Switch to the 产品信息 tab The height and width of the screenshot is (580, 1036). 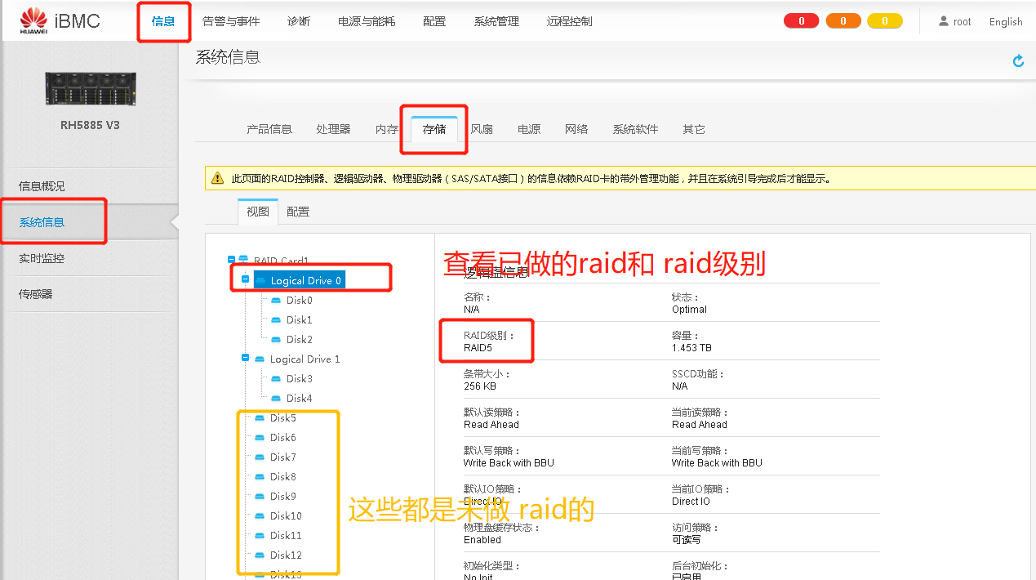pos(269,129)
